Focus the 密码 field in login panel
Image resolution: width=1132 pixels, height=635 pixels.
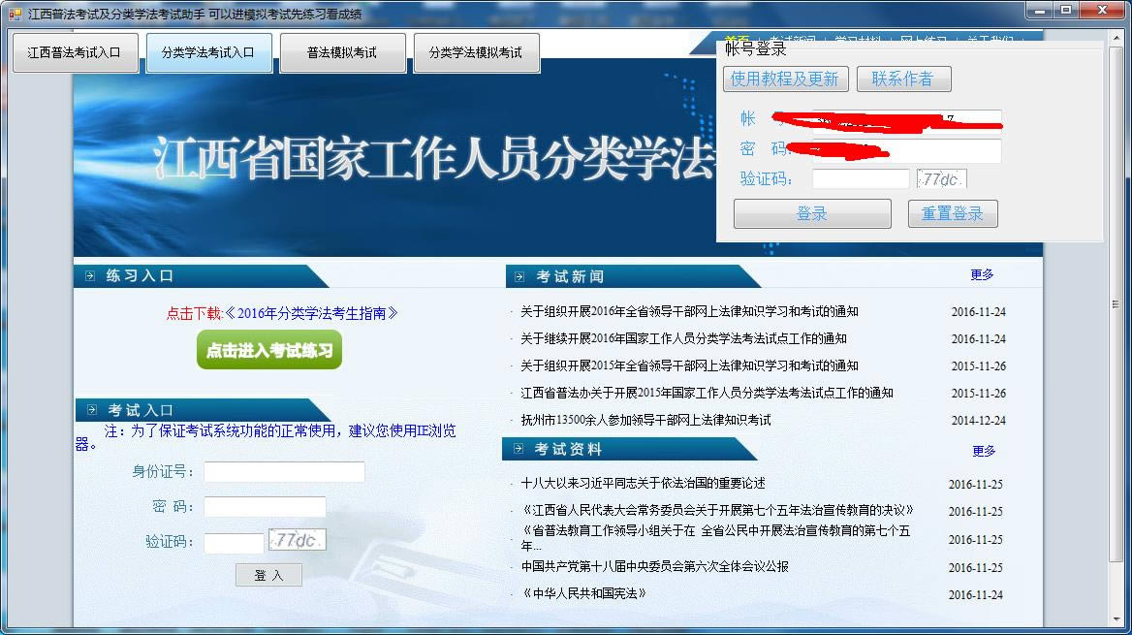coord(907,150)
